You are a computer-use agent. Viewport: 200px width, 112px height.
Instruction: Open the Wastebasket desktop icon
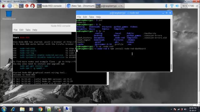pyautogui.click(x=9, y=15)
